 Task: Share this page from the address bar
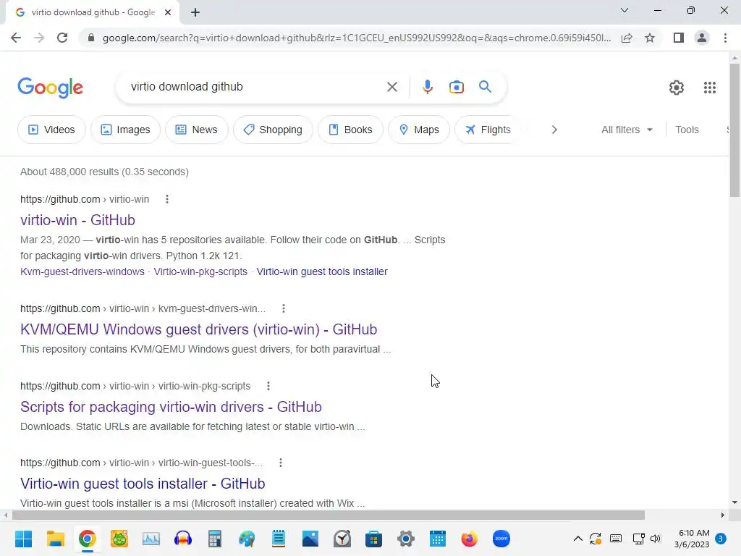(627, 38)
